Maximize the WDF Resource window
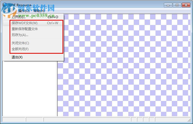Screen dimensions: 193x124 click(177, 5)
